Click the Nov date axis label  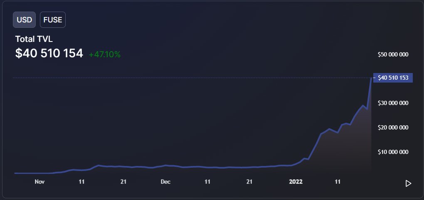[x=39, y=182]
